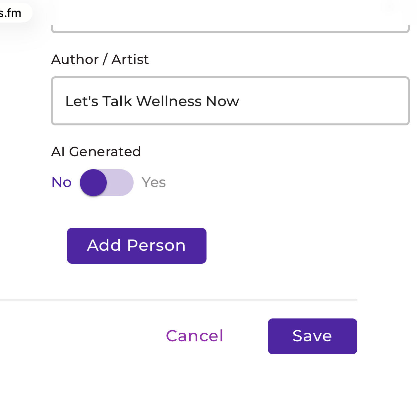417x412 pixels.
Task: Select the text Let's Talk Wellness Now
Action: pyautogui.click(x=152, y=101)
